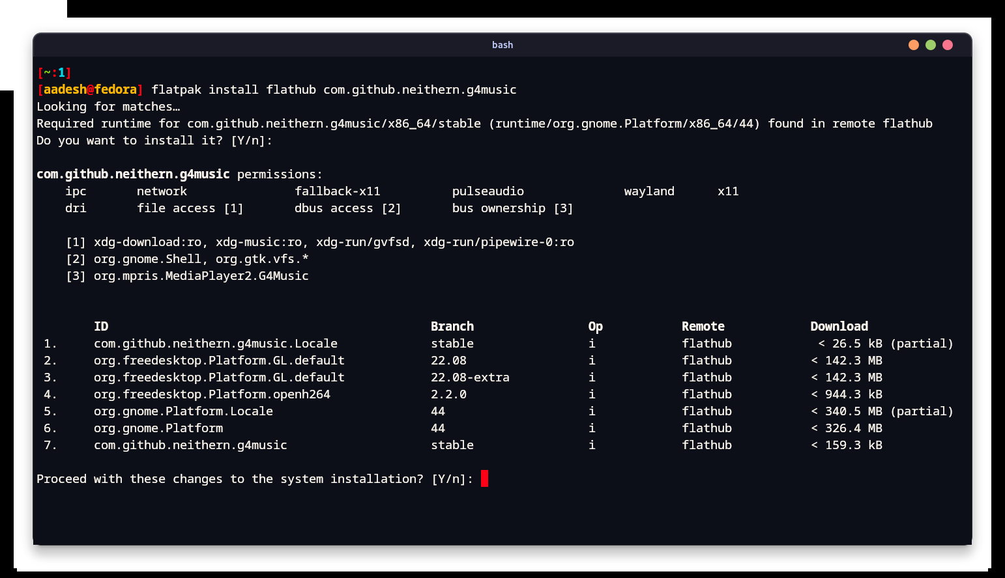Click the orange window control icon
The image size is (1005, 578).
(x=913, y=45)
